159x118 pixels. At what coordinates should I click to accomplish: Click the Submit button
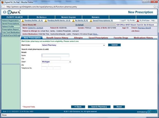coord(114,45)
